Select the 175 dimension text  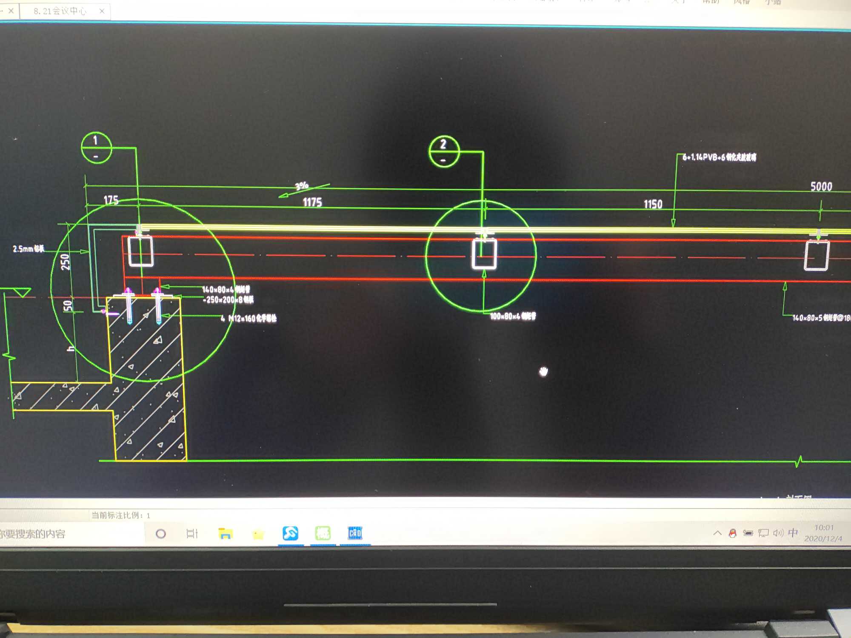coord(111,200)
